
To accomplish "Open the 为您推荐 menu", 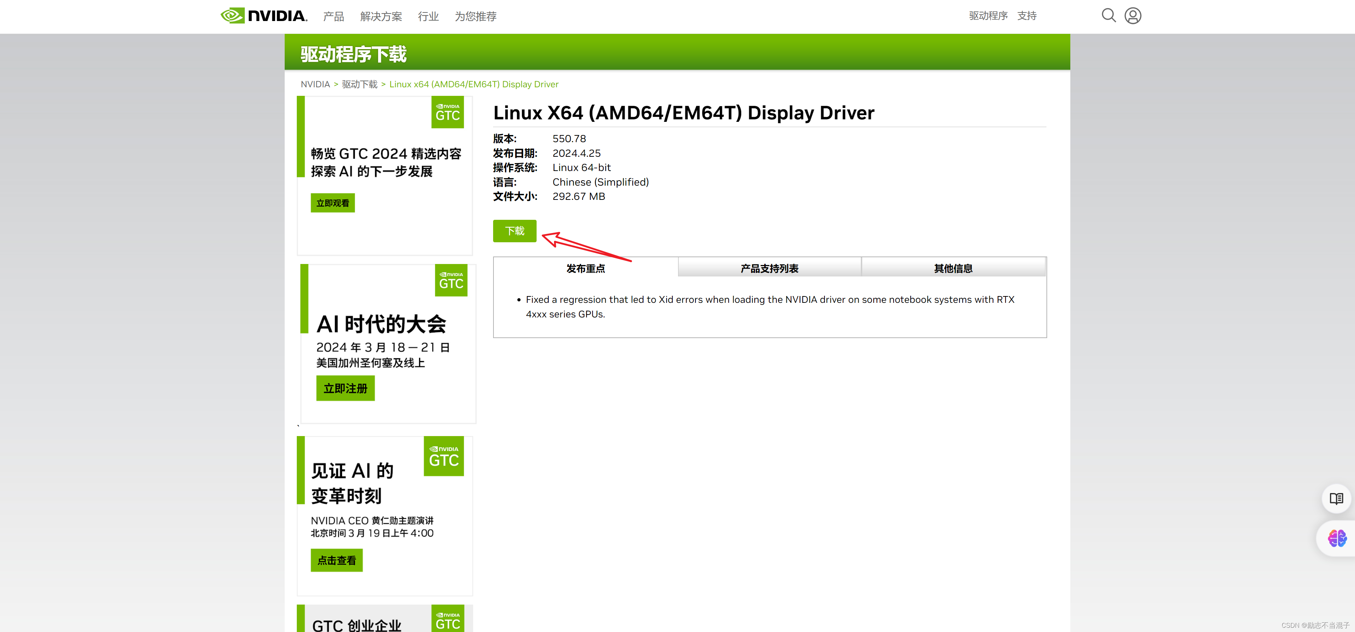I will coord(476,16).
